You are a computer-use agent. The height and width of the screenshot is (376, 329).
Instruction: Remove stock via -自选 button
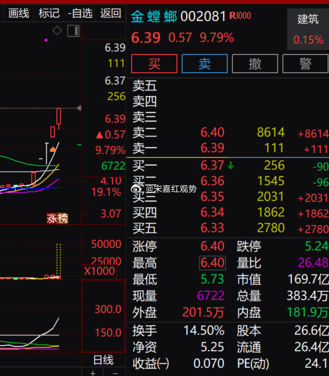pyautogui.click(x=80, y=13)
